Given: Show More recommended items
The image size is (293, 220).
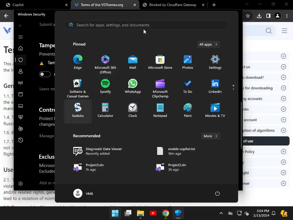Looking at the screenshot, I should 210,136.
